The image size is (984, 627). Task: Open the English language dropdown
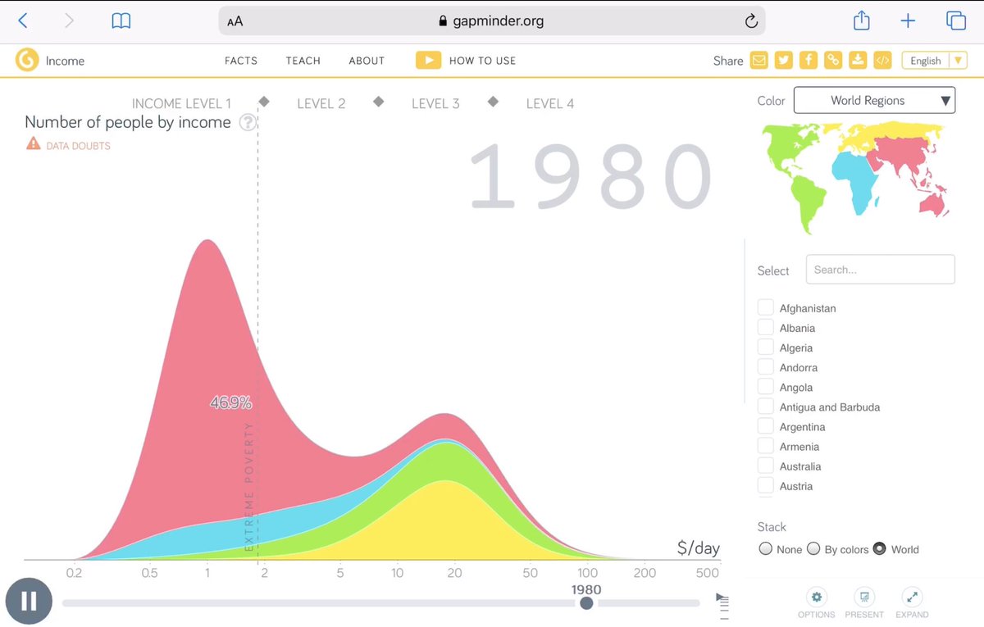pyautogui.click(x=935, y=61)
